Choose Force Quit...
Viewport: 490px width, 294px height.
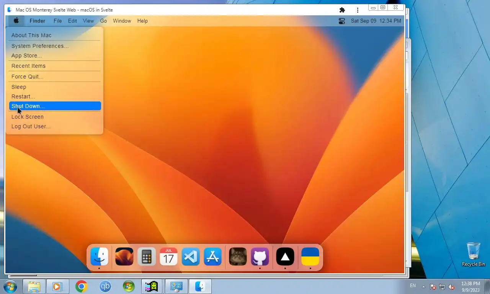54,77
